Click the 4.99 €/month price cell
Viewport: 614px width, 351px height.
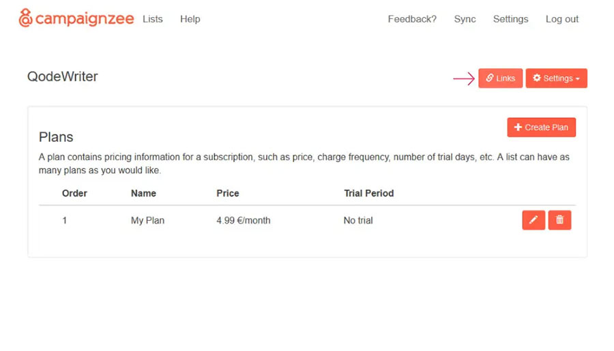[x=244, y=220]
